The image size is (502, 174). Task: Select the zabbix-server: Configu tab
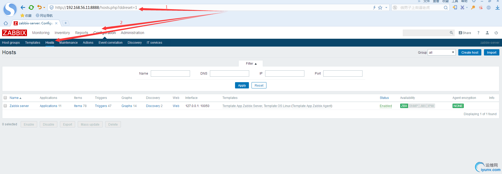point(36,23)
